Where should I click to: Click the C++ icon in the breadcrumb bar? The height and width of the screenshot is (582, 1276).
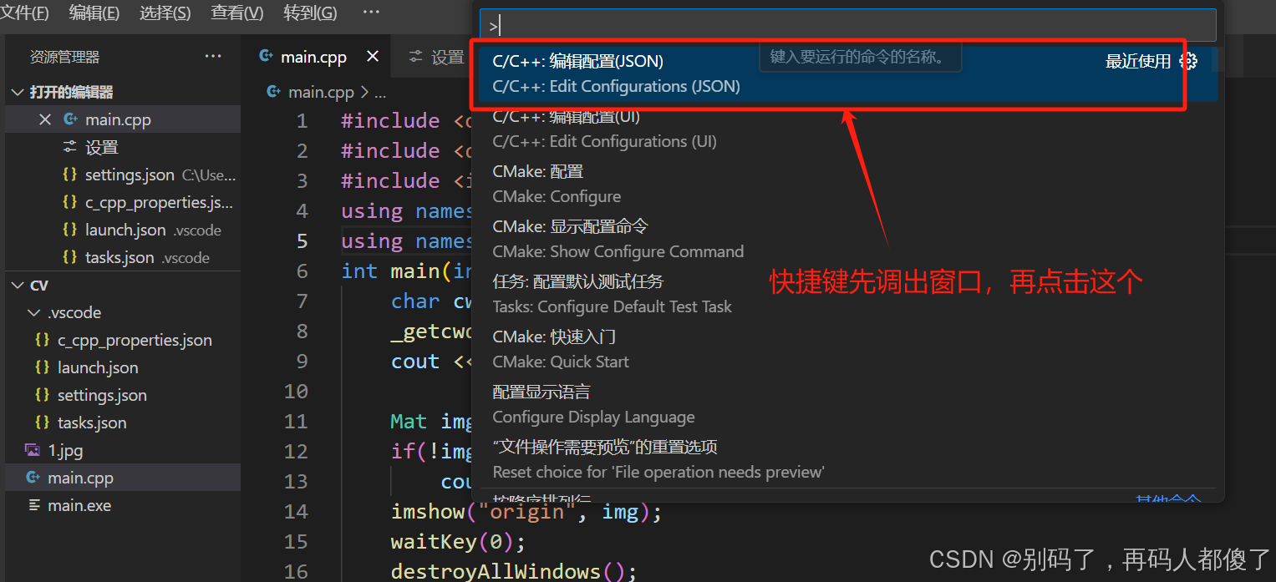pyautogui.click(x=274, y=92)
